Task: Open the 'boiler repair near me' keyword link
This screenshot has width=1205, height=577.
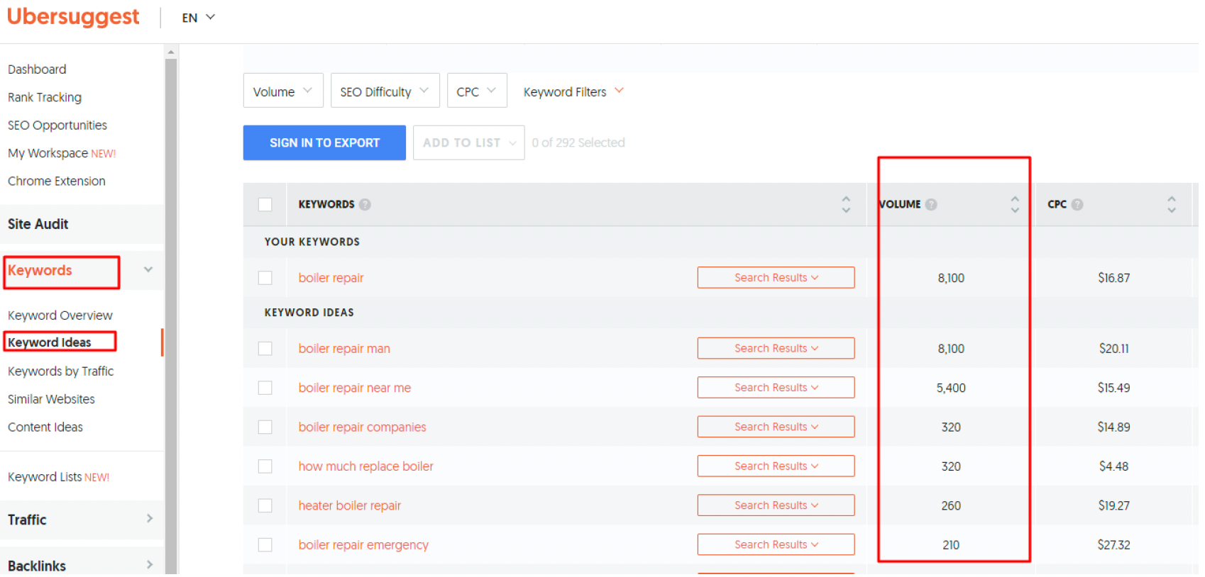Action: point(355,388)
